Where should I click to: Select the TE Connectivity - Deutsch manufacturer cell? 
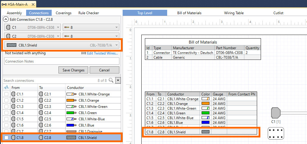pyautogui.click(x=193, y=52)
